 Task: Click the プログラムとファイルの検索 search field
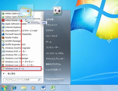coord(22,80)
